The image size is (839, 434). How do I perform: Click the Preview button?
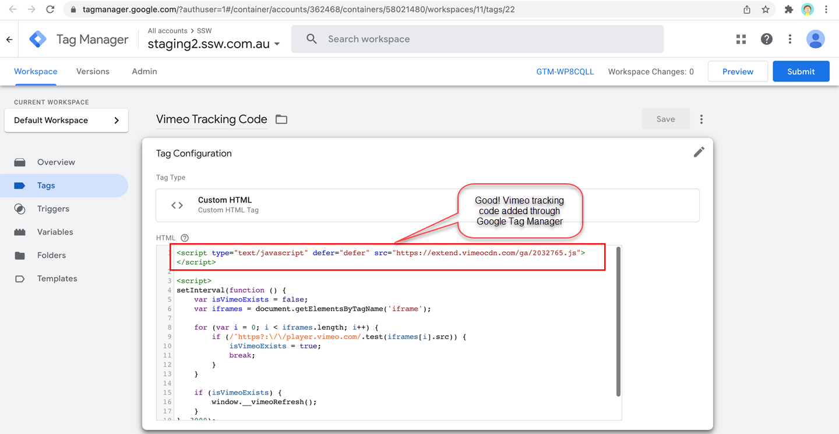[x=738, y=72]
